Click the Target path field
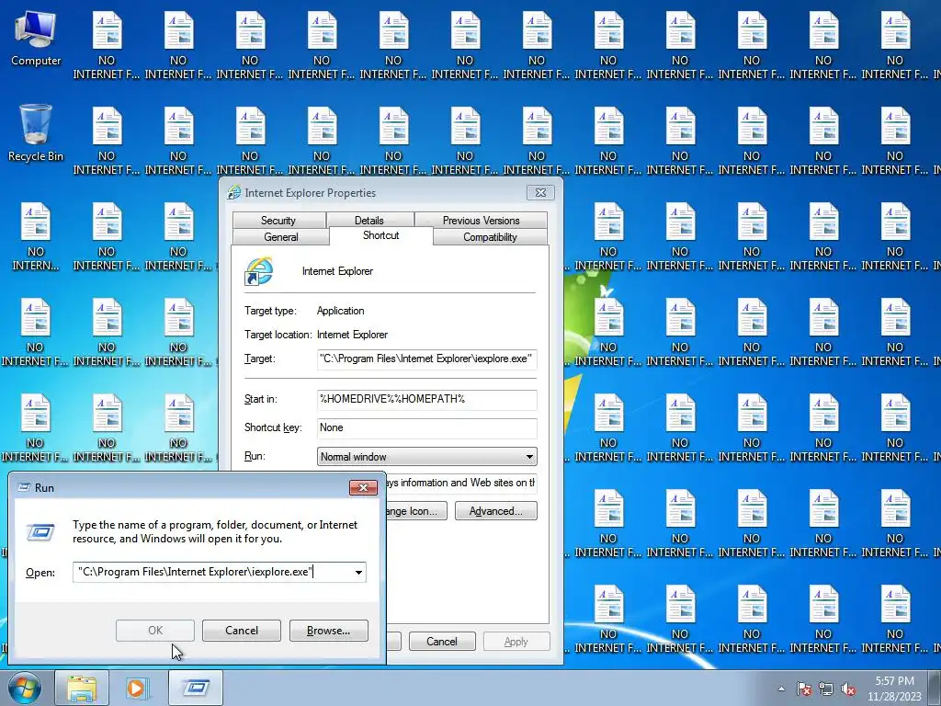 click(x=426, y=359)
